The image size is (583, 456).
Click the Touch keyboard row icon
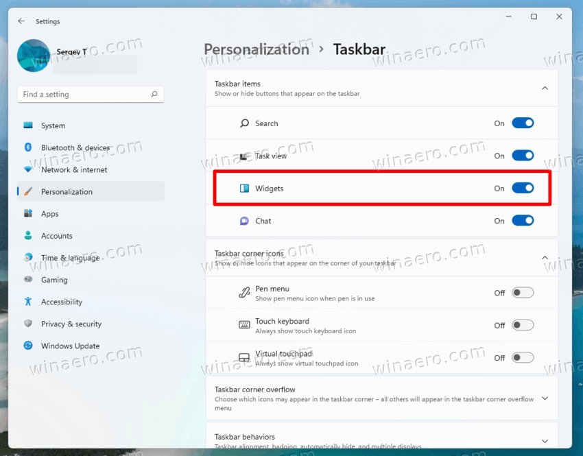[x=244, y=325]
